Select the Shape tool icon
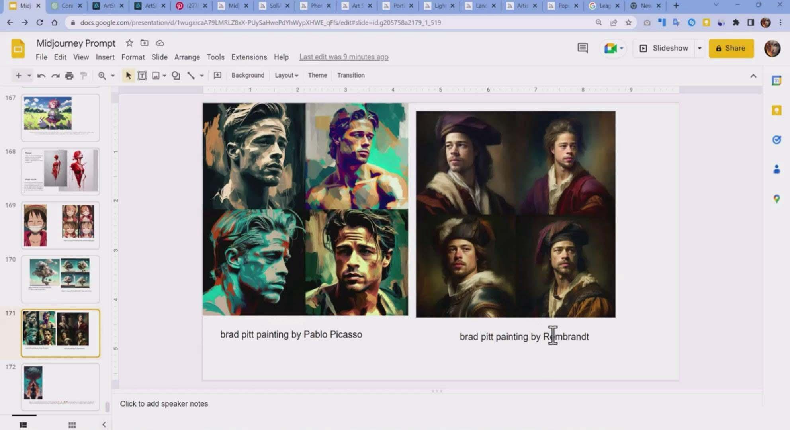This screenshot has width=790, height=430. (175, 75)
